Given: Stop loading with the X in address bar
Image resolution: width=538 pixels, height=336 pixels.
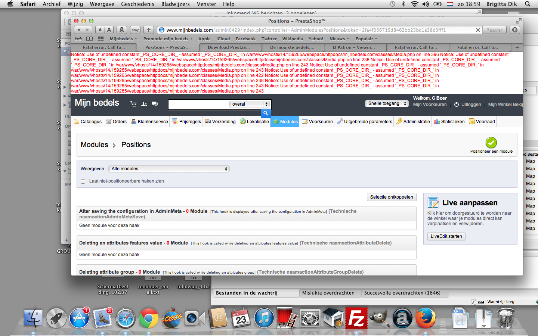Looking at the screenshot, I should coord(478,30).
